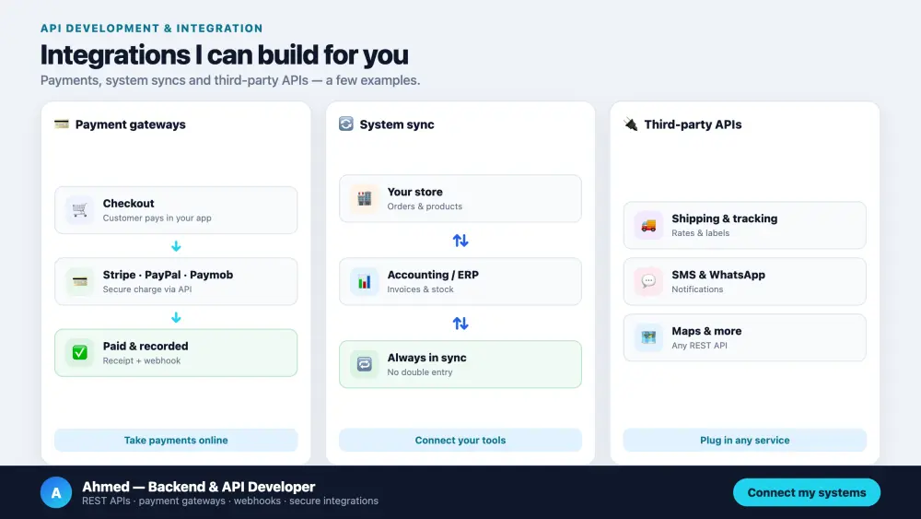
Task: Click the card icon next to Payment gateways heading
Action: (62, 124)
